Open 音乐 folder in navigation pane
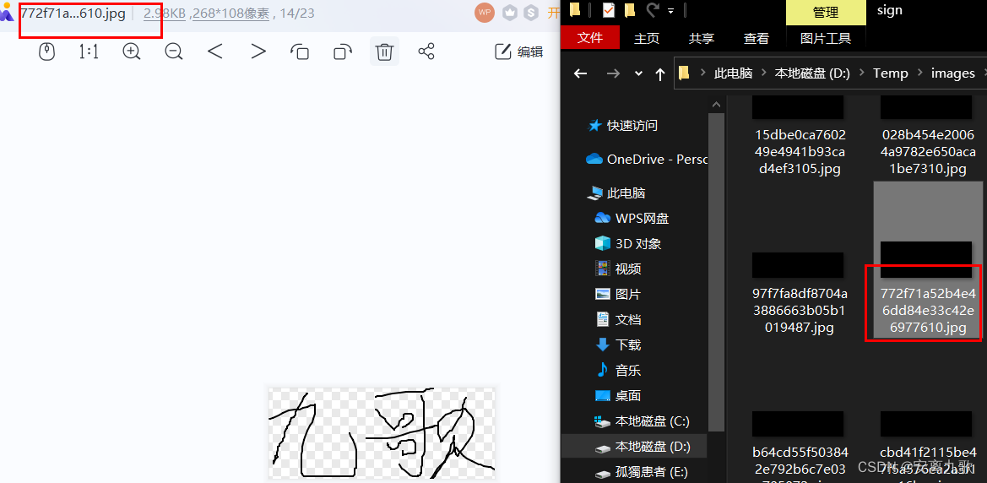The image size is (987, 483). click(617, 370)
